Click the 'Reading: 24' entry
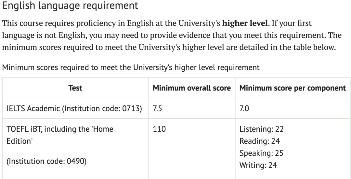 pos(260,141)
